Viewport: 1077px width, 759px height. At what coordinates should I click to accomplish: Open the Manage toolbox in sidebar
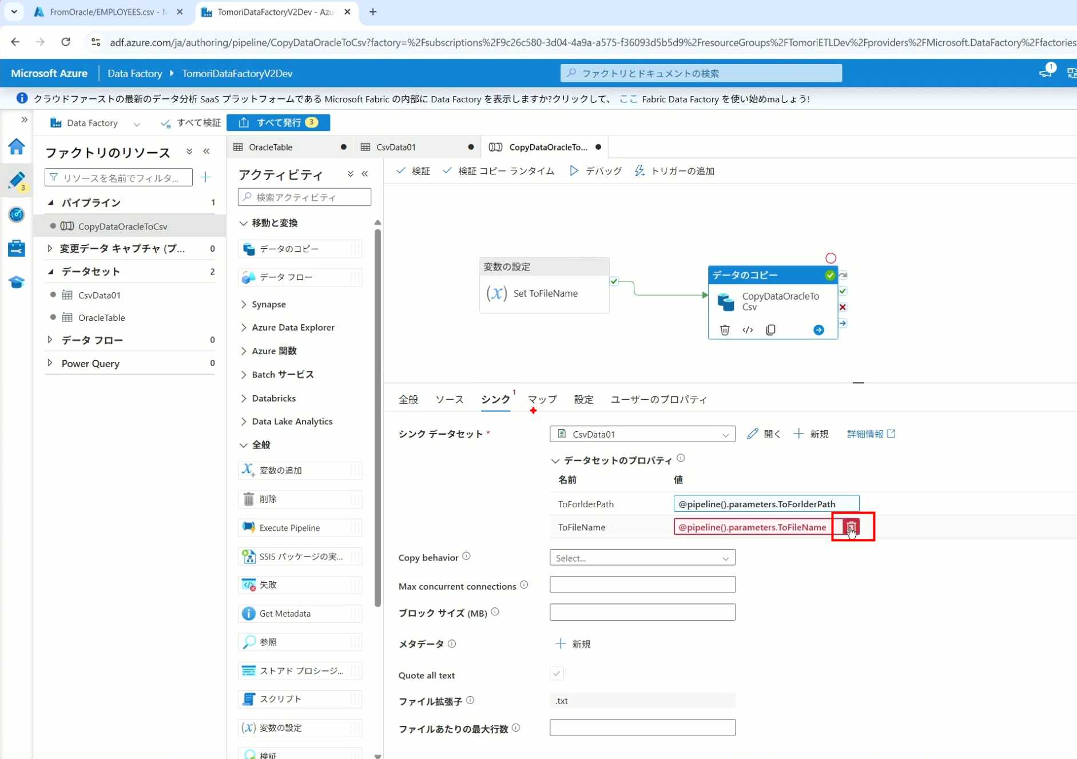[17, 248]
